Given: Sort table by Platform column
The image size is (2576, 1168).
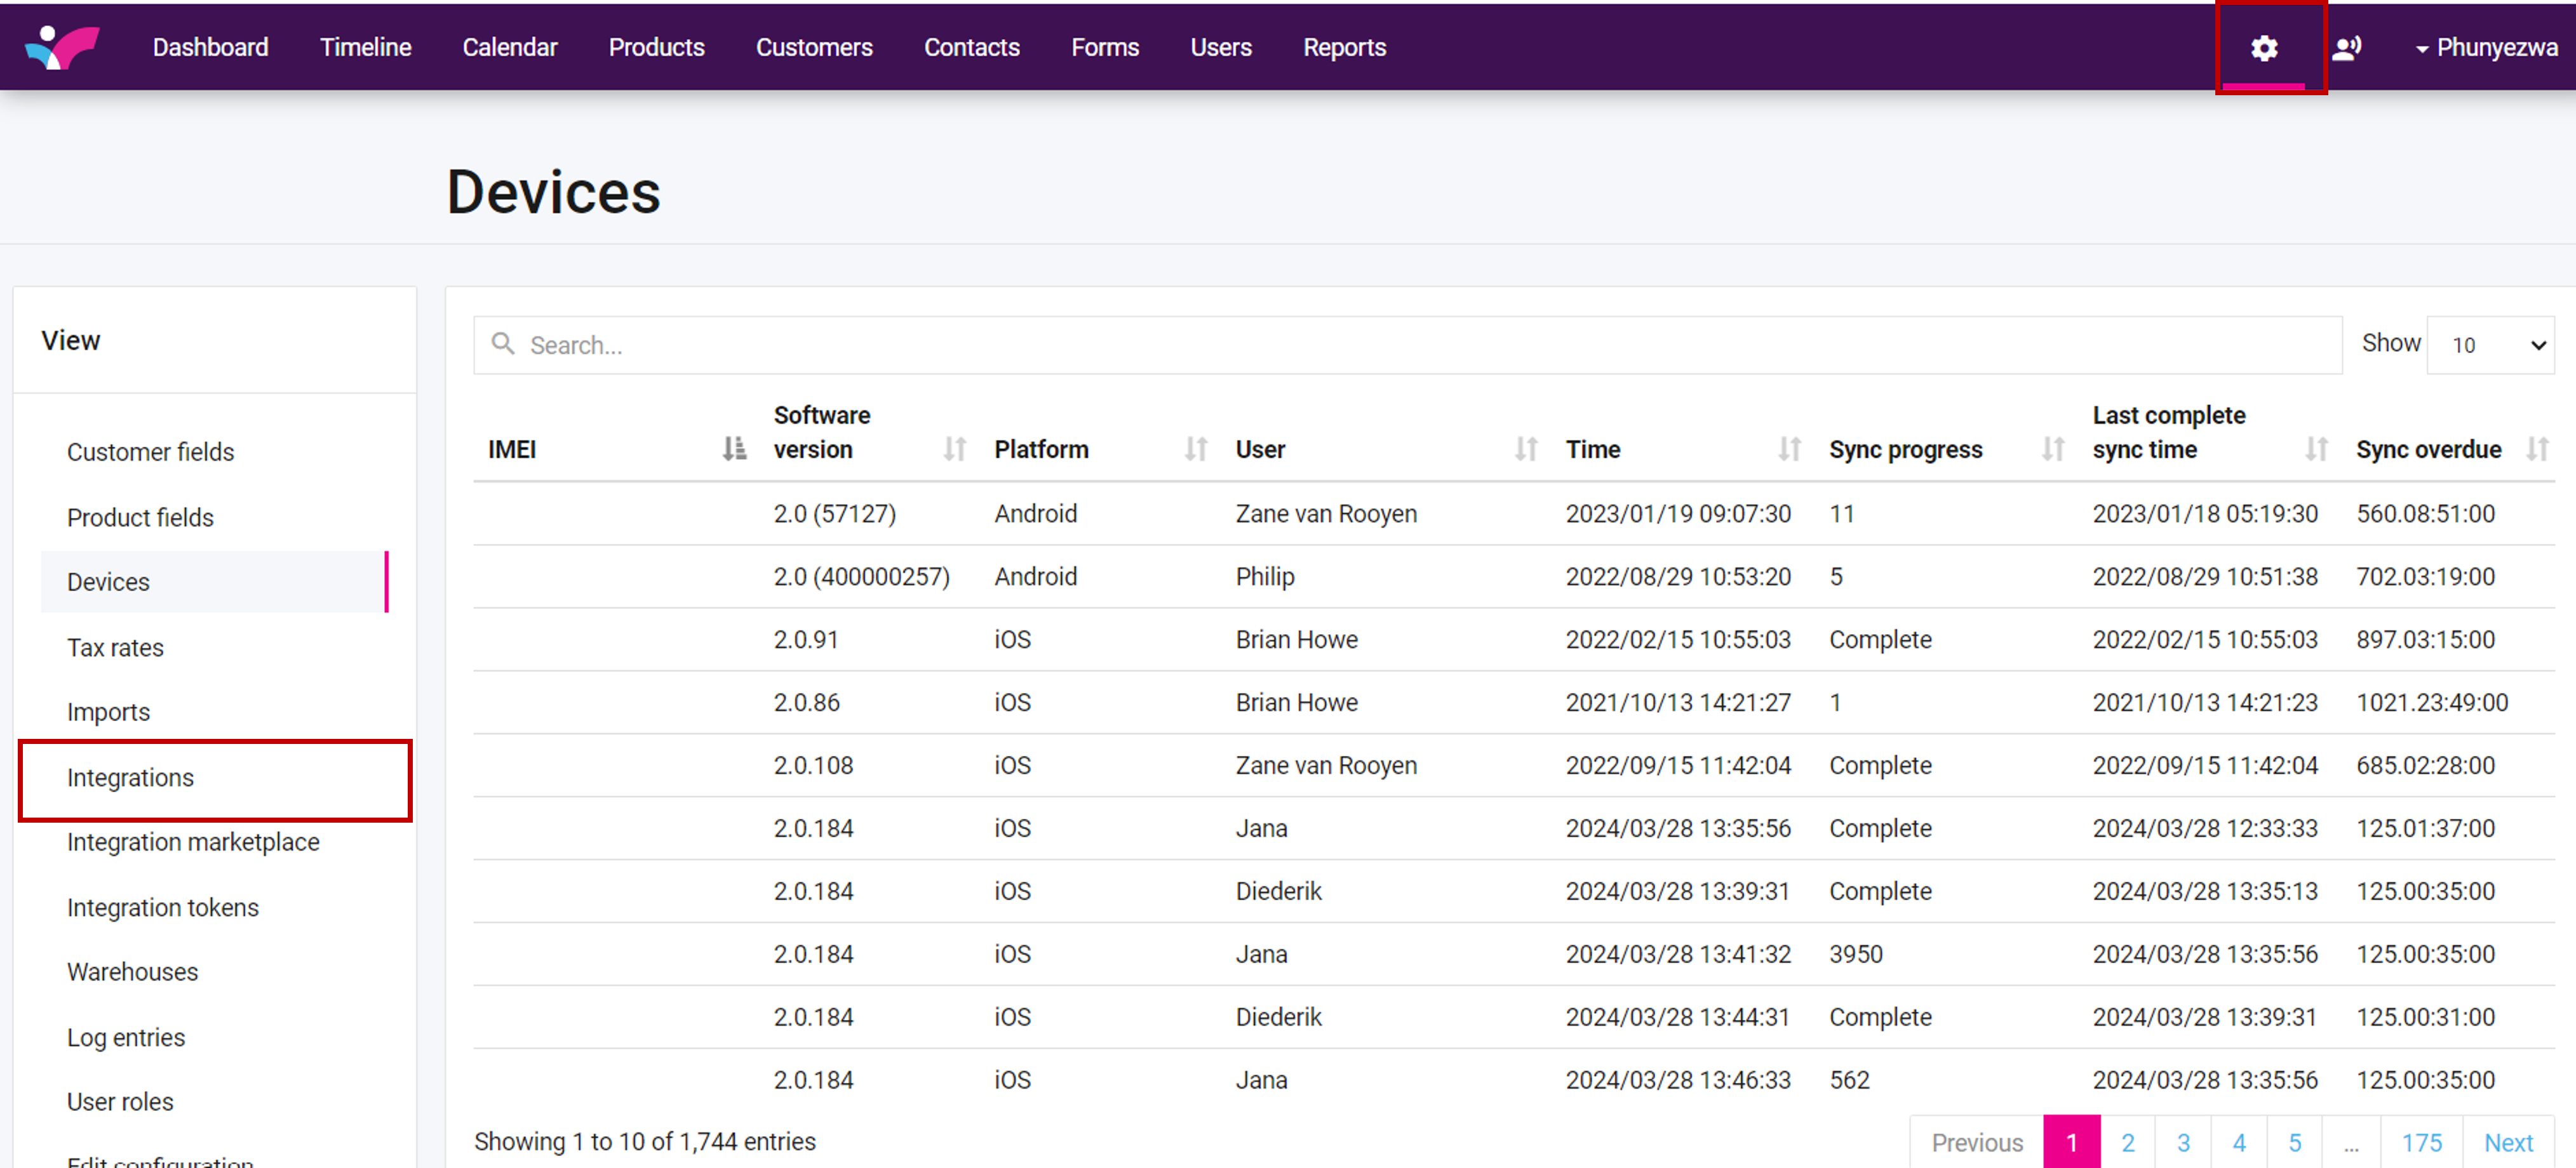Looking at the screenshot, I should tap(1195, 449).
